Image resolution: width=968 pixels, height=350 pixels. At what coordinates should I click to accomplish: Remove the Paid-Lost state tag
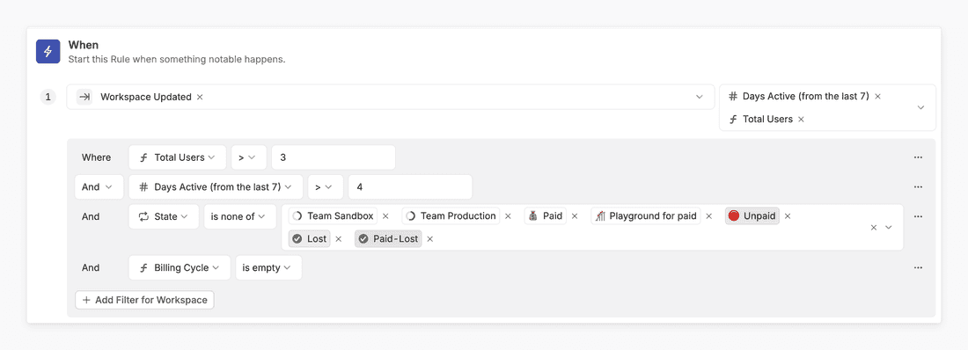[430, 239]
